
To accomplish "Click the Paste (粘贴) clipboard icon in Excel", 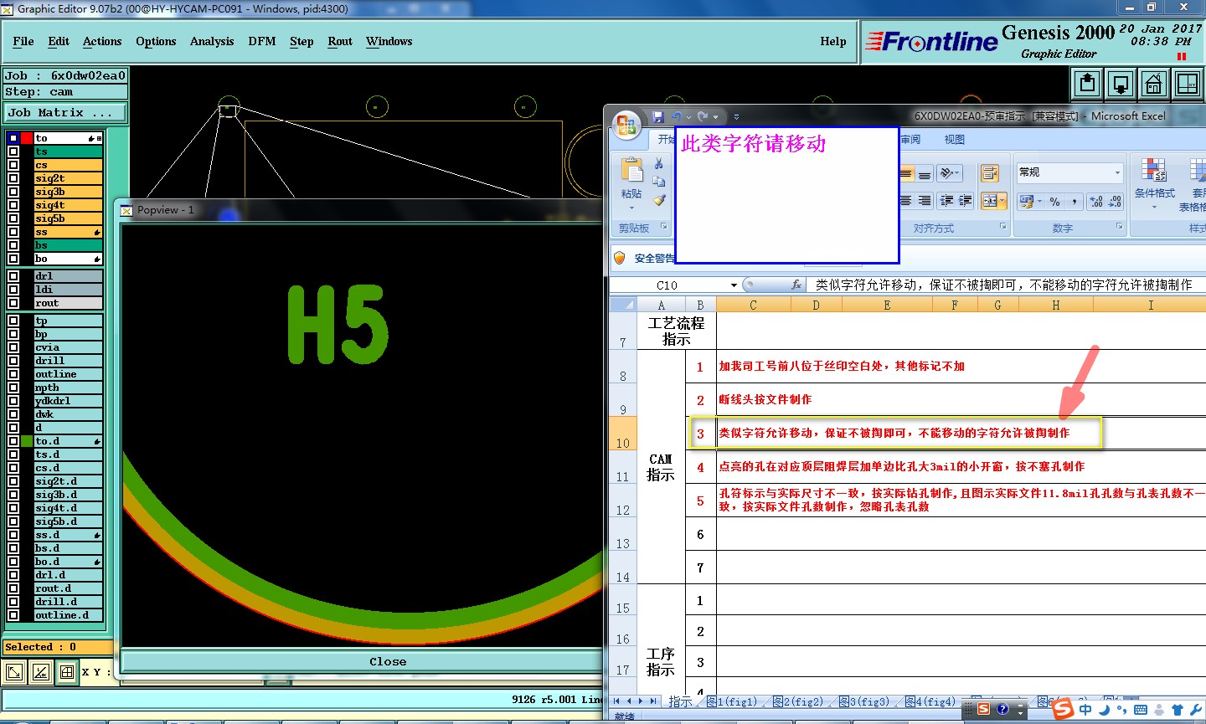I will (x=631, y=170).
